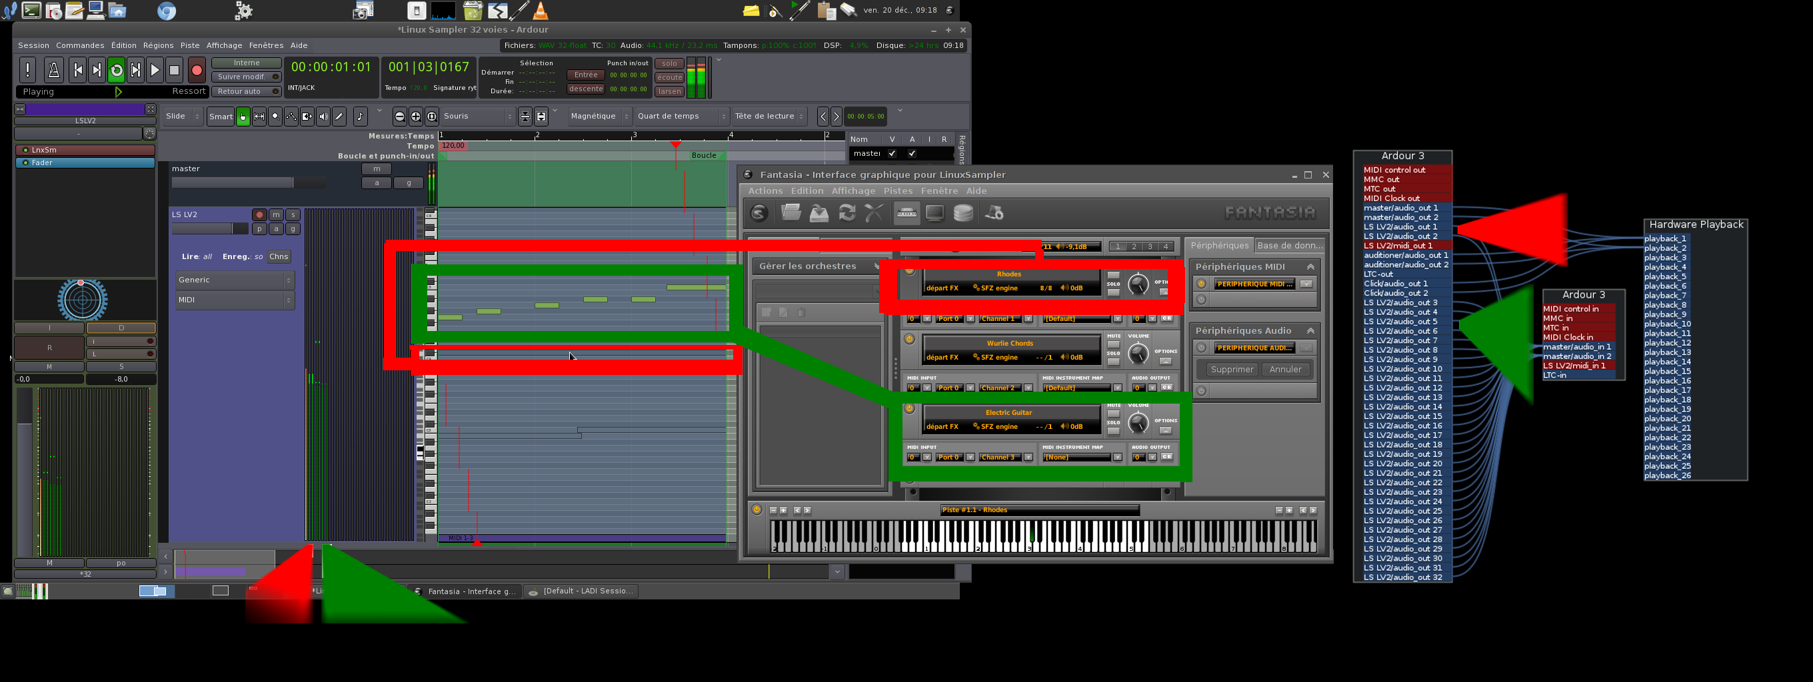Viewport: 1813px width, 682px height.
Task: Open the Generic dropdown on LS LV2 track
Action: (x=235, y=280)
